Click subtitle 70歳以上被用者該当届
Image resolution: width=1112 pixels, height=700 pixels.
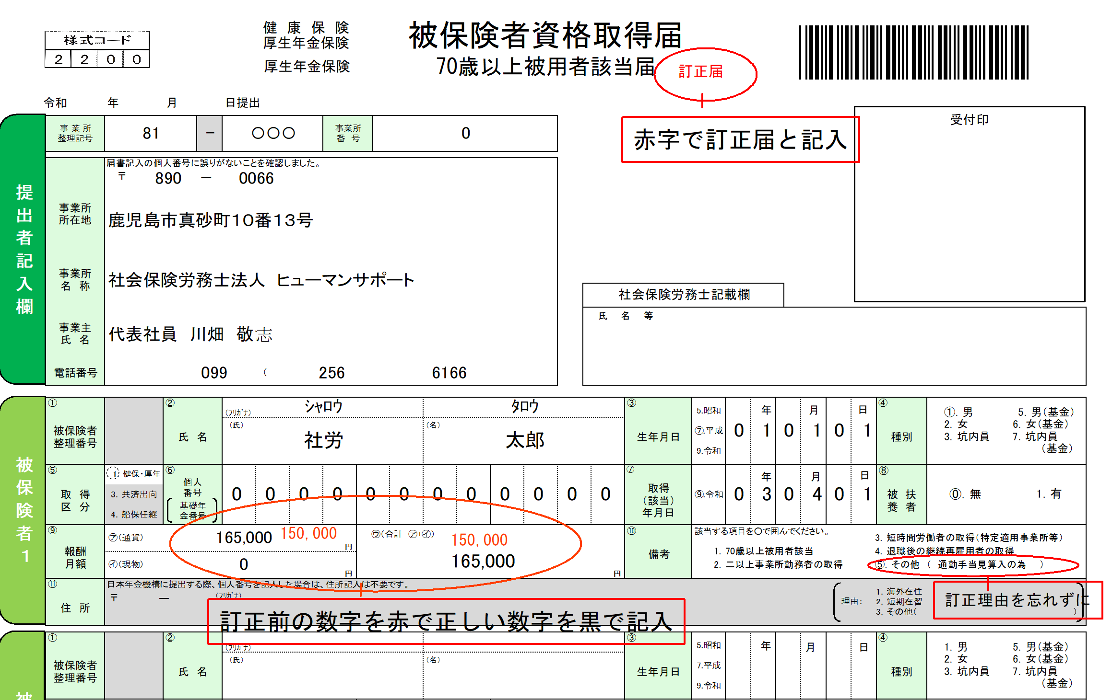pos(545,67)
